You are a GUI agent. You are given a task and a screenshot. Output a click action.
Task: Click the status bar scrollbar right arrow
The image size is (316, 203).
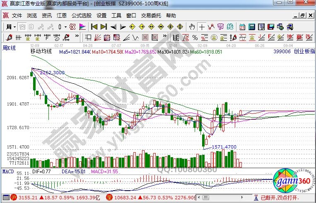(242, 198)
